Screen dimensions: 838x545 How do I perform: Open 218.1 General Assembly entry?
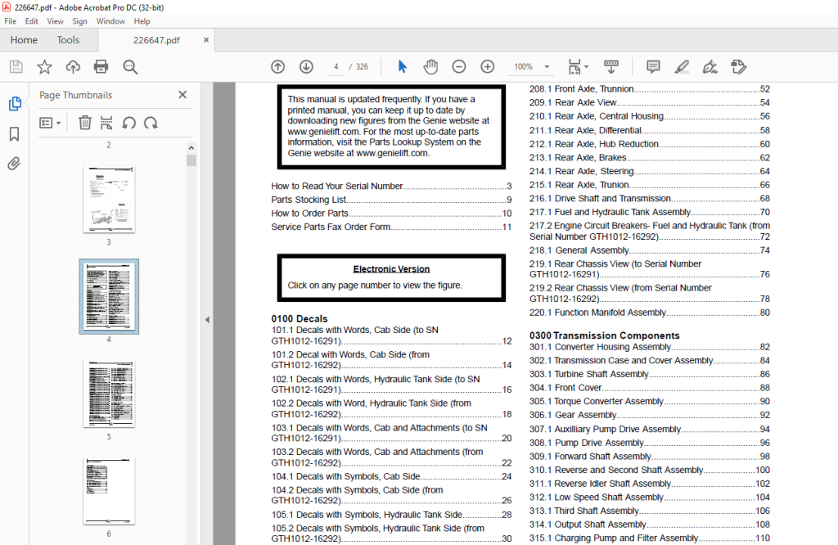point(649,250)
